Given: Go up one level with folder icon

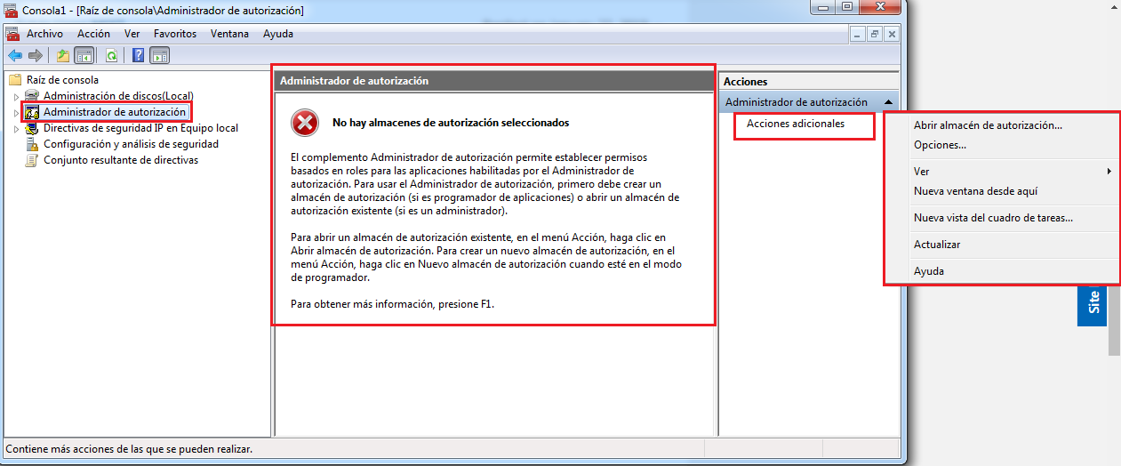Looking at the screenshot, I should [x=63, y=55].
